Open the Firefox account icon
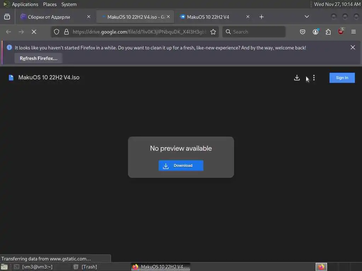Viewport: 362px width, 271px height. 315,32
